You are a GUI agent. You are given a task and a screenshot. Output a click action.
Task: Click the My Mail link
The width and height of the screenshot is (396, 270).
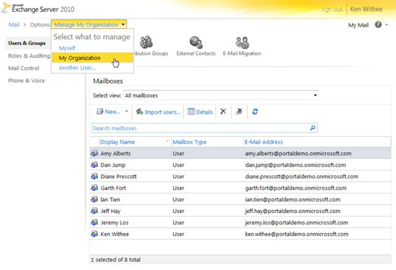coord(358,25)
